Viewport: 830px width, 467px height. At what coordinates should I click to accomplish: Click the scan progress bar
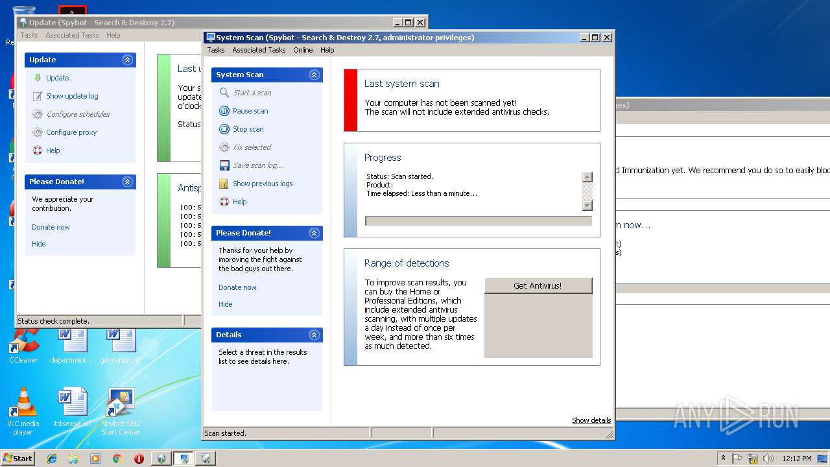pos(479,221)
